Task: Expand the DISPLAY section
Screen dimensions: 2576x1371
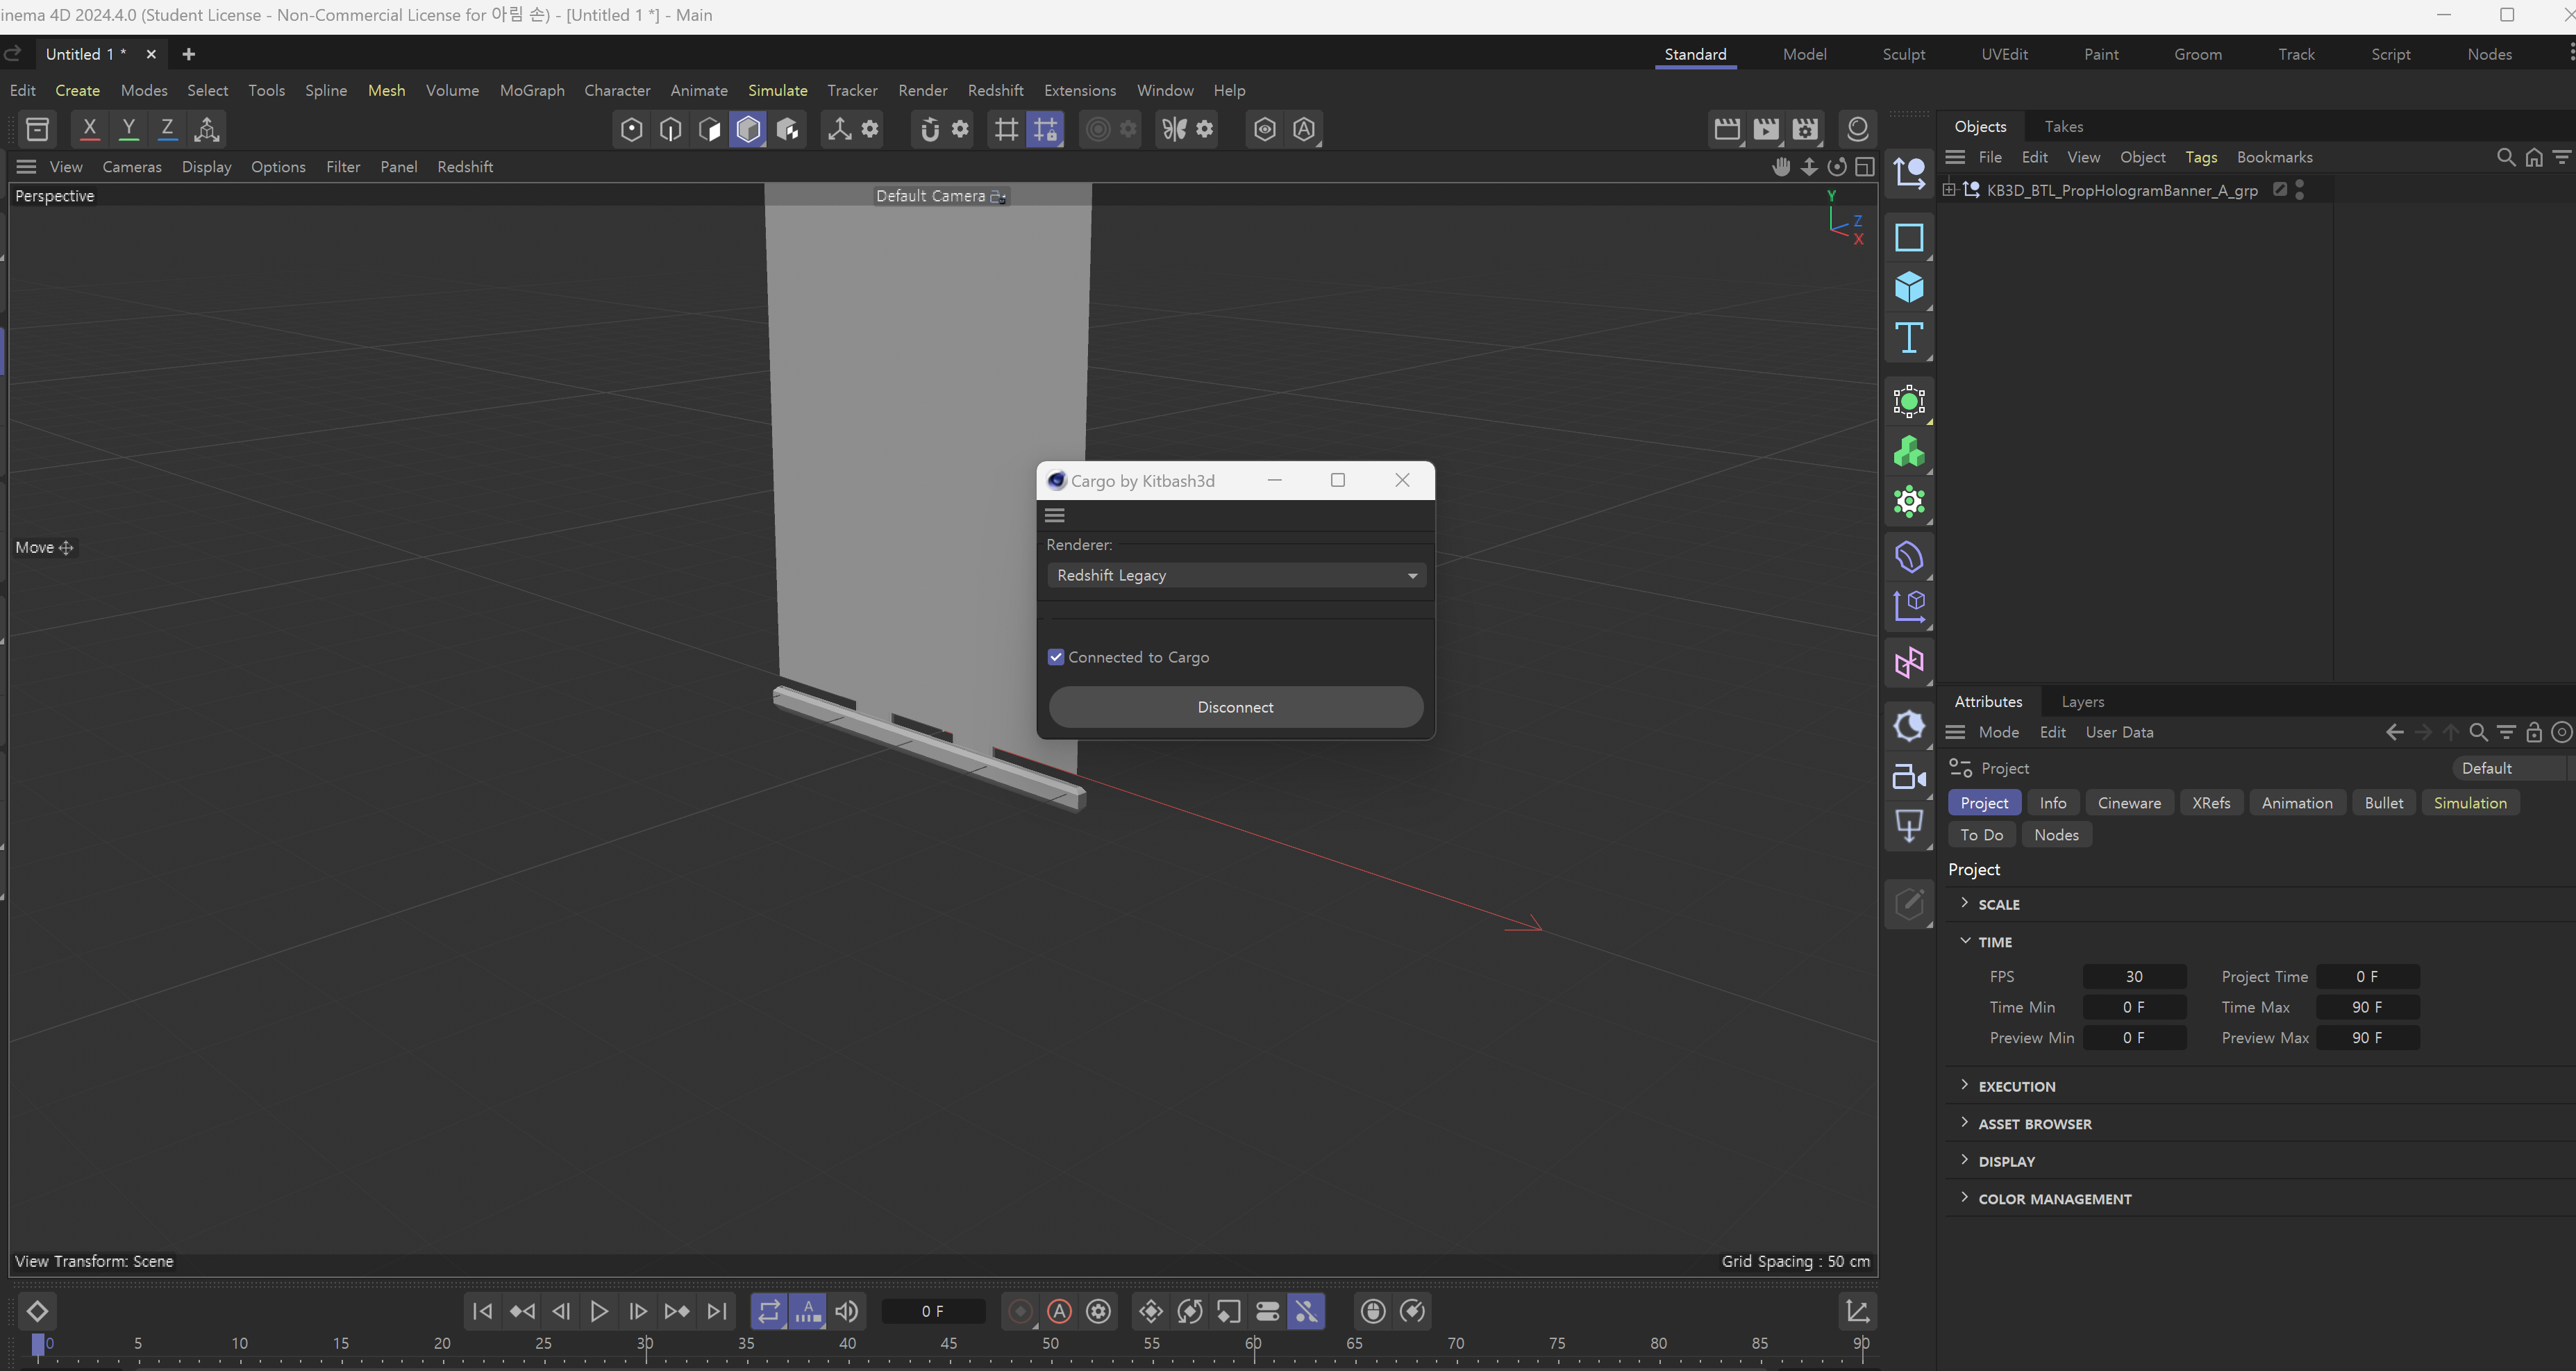Action: (1965, 1160)
